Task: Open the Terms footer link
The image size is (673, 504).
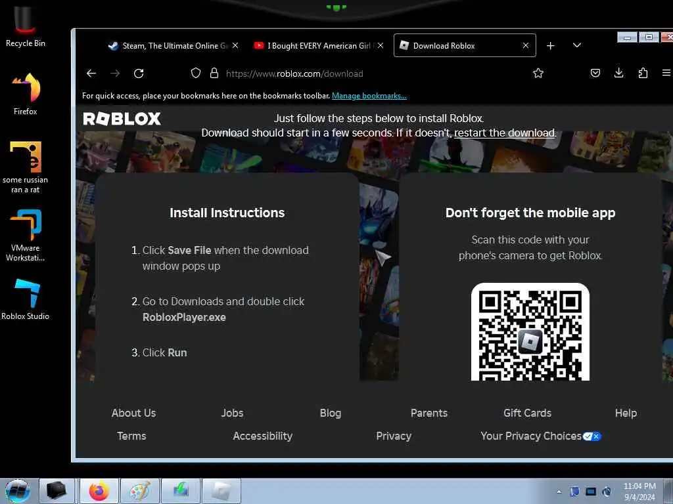Action: [x=131, y=436]
